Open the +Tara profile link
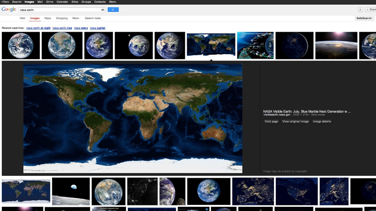The height and width of the screenshot is (211, 376). tap(5, 2)
